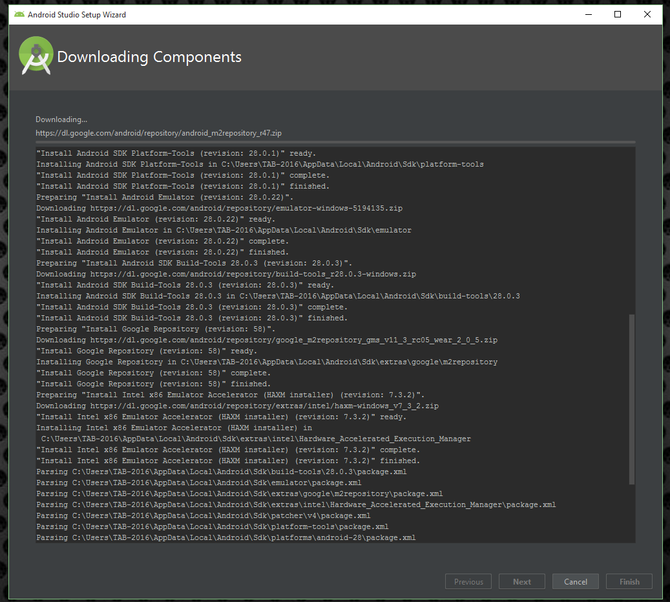This screenshot has width=670, height=602.
Task: Click the Previous button
Action: tap(468, 581)
